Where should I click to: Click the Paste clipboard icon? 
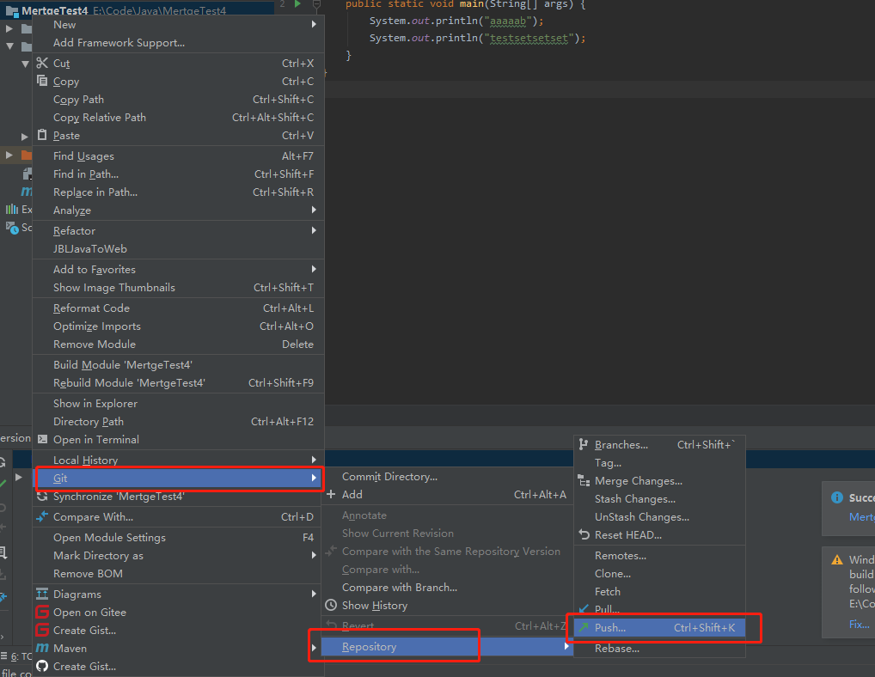[x=42, y=135]
